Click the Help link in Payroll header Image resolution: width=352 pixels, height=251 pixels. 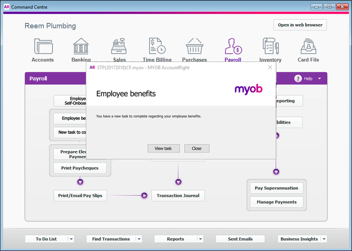tap(308, 78)
